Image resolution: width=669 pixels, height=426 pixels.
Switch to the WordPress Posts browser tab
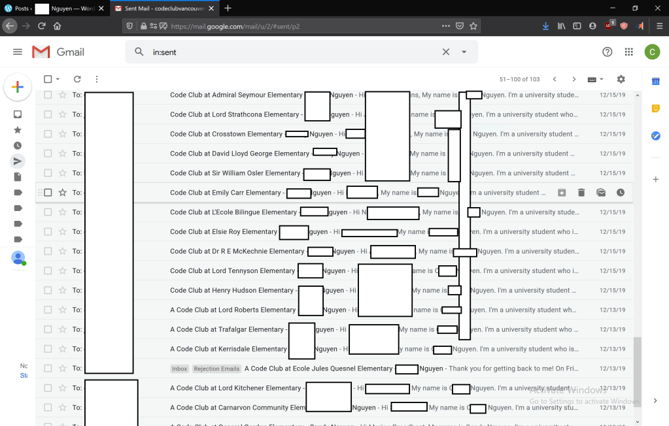click(x=16, y=8)
